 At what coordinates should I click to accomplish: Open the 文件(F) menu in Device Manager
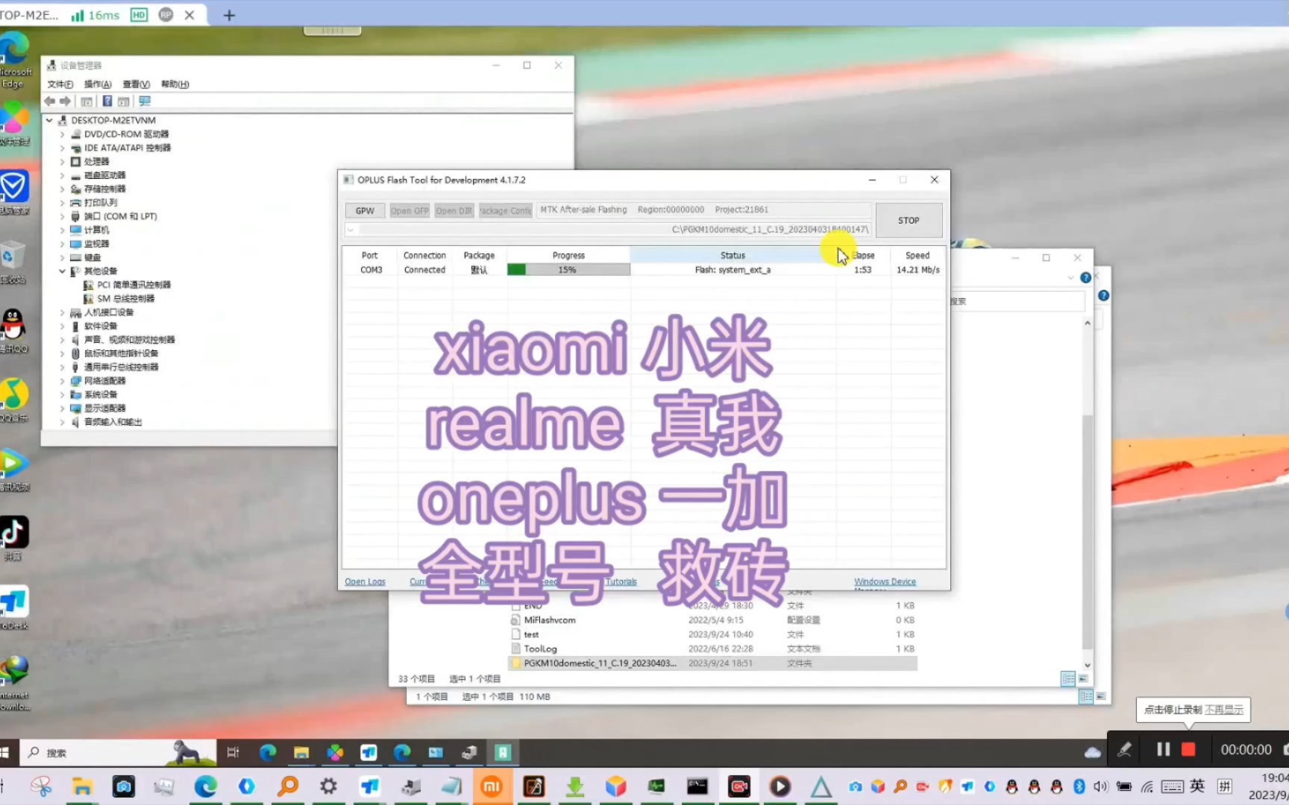pyautogui.click(x=60, y=84)
